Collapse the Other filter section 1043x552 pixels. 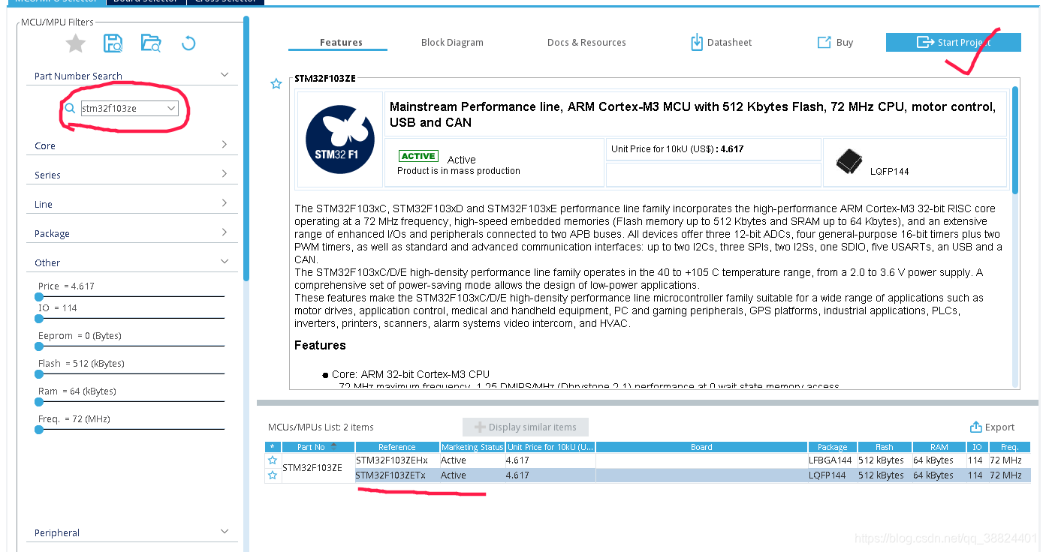tap(224, 262)
